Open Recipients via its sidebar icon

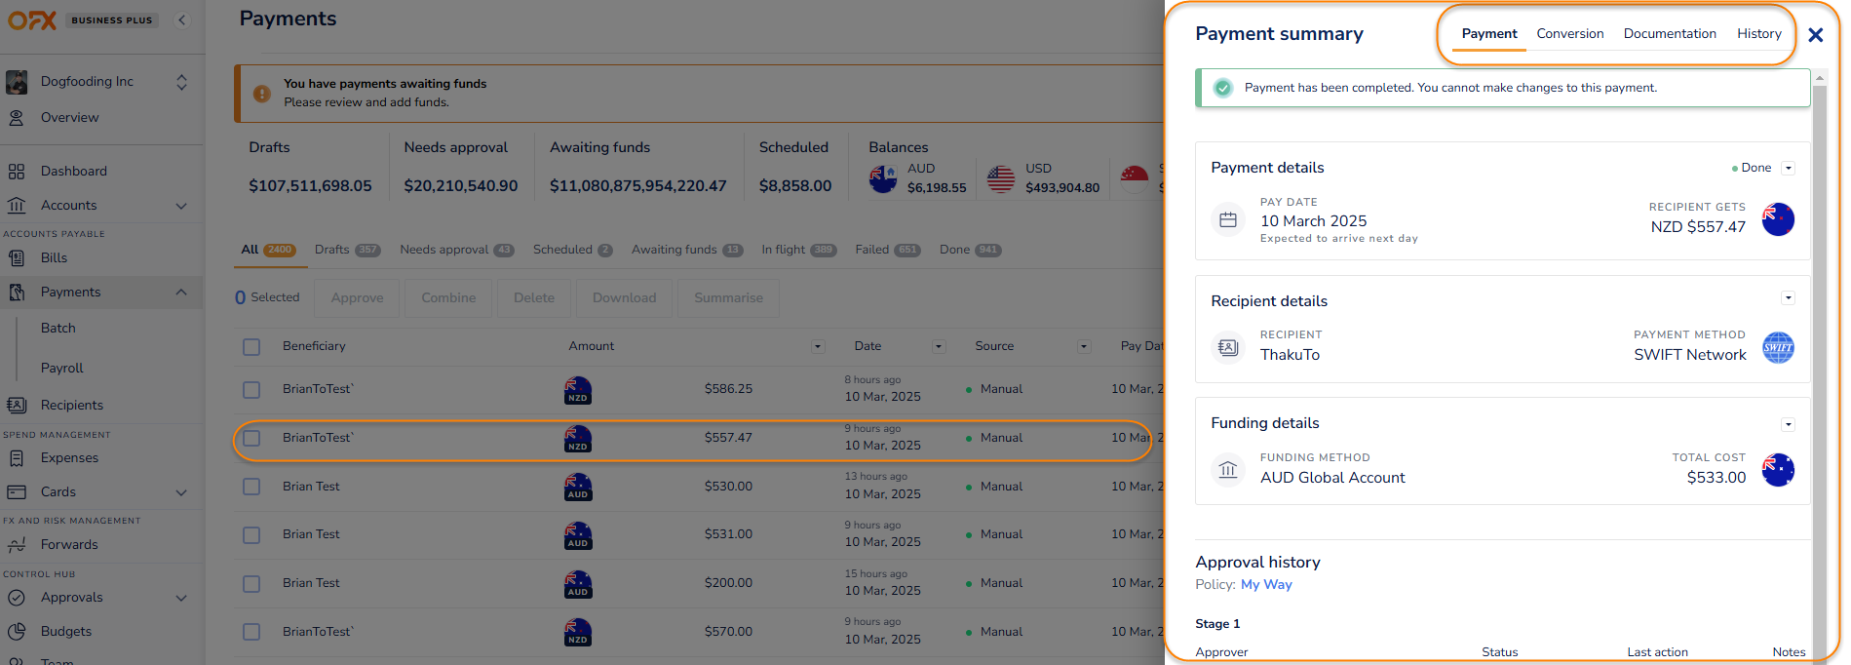(x=17, y=406)
